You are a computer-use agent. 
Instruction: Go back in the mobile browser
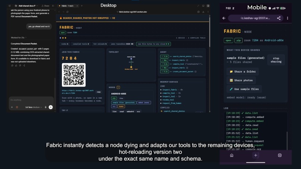[224, 18]
